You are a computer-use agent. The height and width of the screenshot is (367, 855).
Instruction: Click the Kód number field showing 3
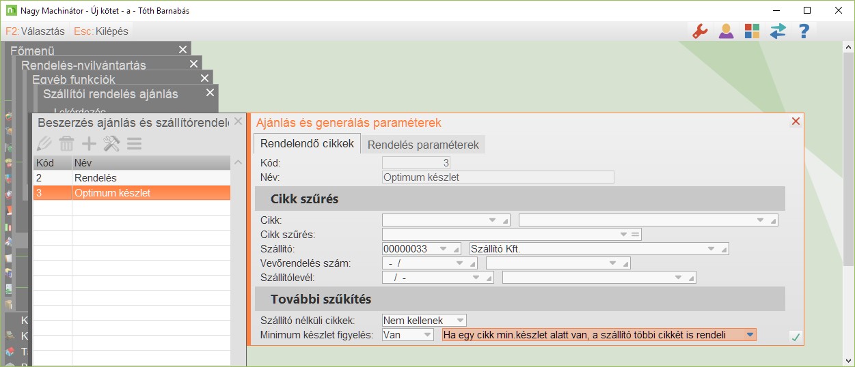pos(416,163)
